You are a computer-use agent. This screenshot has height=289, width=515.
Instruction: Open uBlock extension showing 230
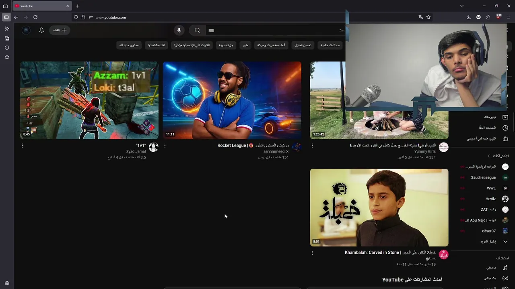click(x=499, y=17)
